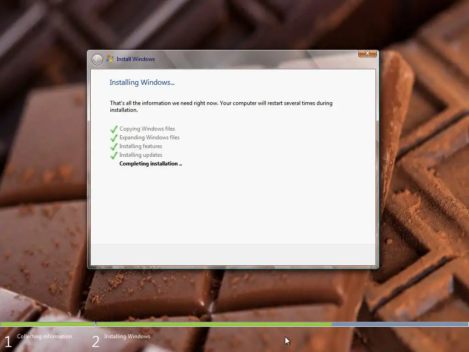The image size is (469, 352).
Task: Click the "Expanding Windows files" step text
Action: tap(149, 137)
